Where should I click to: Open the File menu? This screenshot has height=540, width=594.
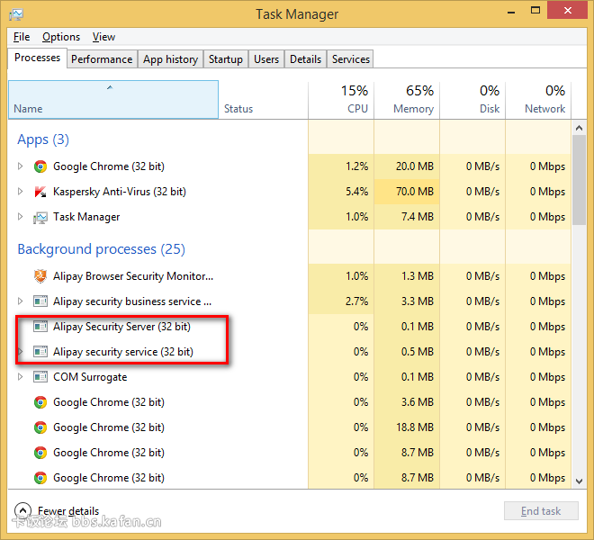[22, 37]
